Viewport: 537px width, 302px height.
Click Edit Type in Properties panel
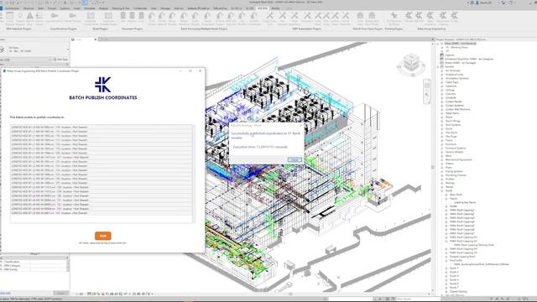pyautogui.click(x=61, y=60)
